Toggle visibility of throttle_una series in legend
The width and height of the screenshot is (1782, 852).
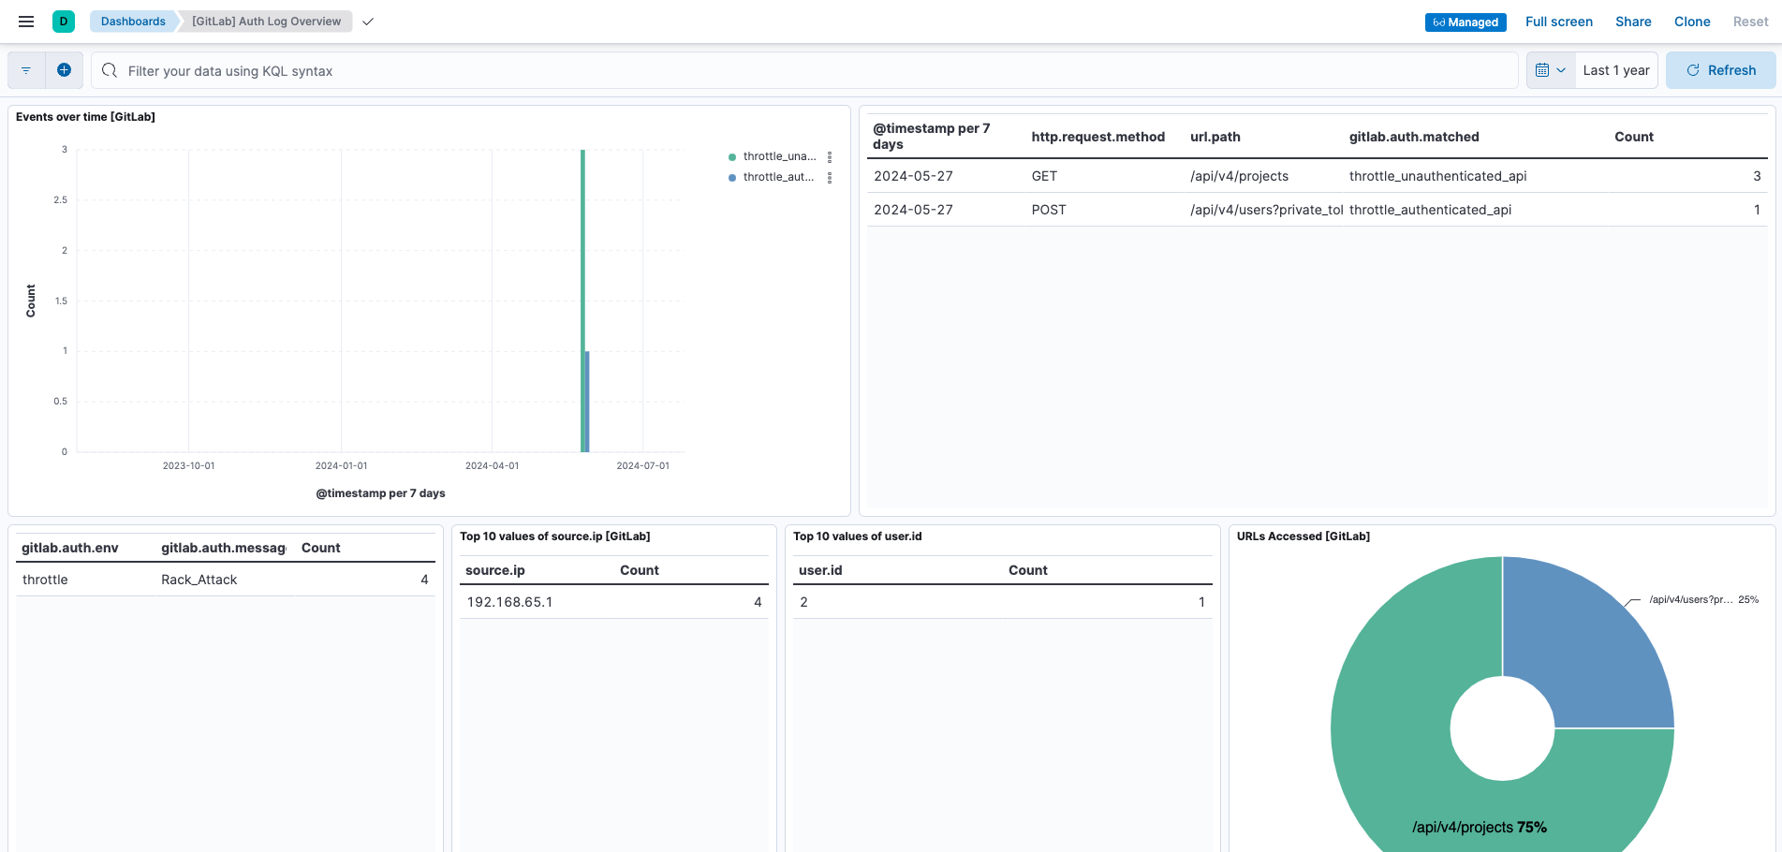(778, 156)
